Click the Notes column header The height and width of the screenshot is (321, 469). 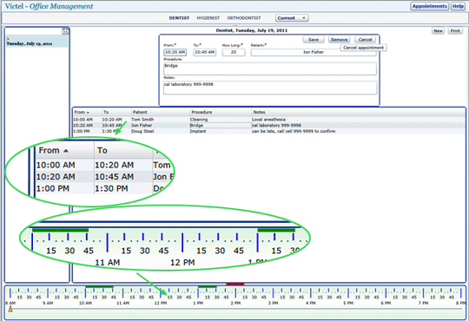click(x=359, y=112)
